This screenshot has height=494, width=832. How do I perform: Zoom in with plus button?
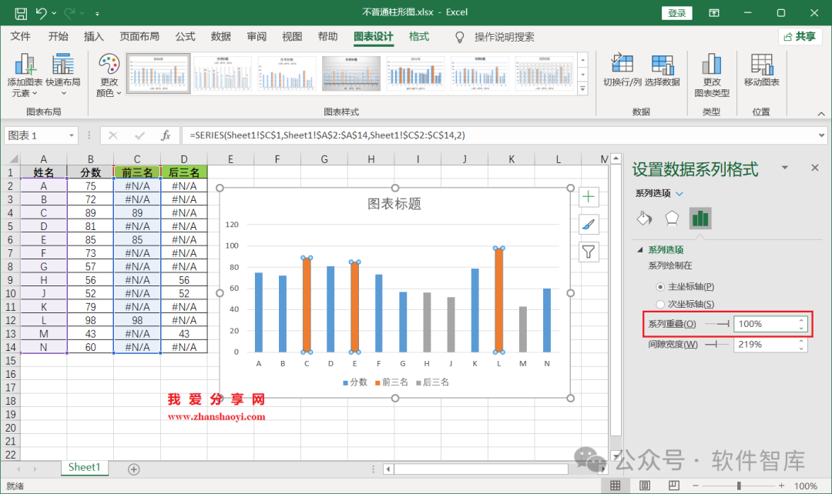(782, 486)
